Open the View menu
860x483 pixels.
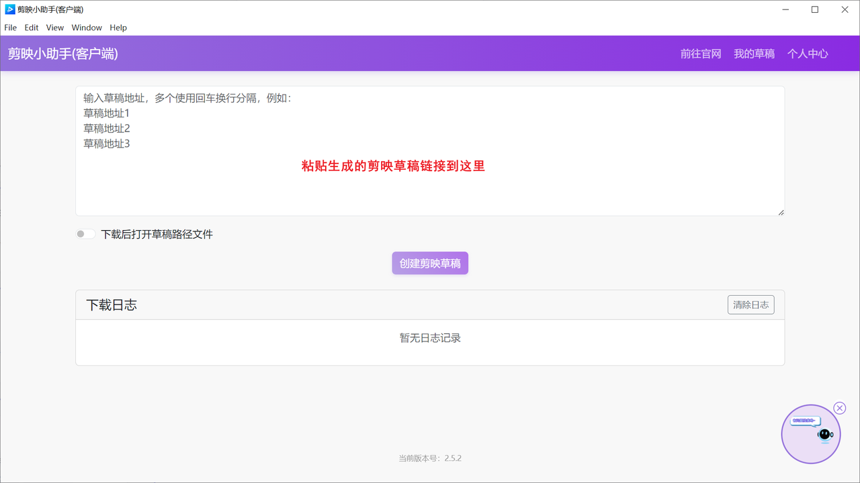[55, 28]
